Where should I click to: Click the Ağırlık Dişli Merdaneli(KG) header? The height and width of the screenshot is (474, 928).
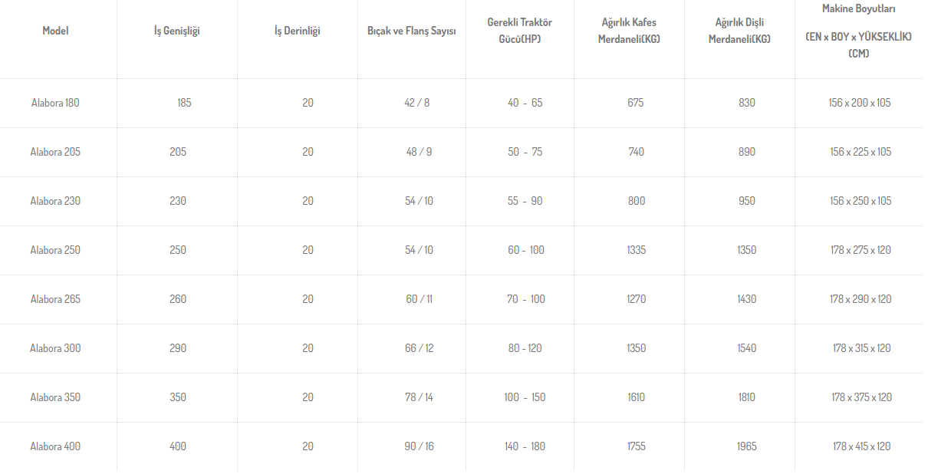tap(739, 31)
